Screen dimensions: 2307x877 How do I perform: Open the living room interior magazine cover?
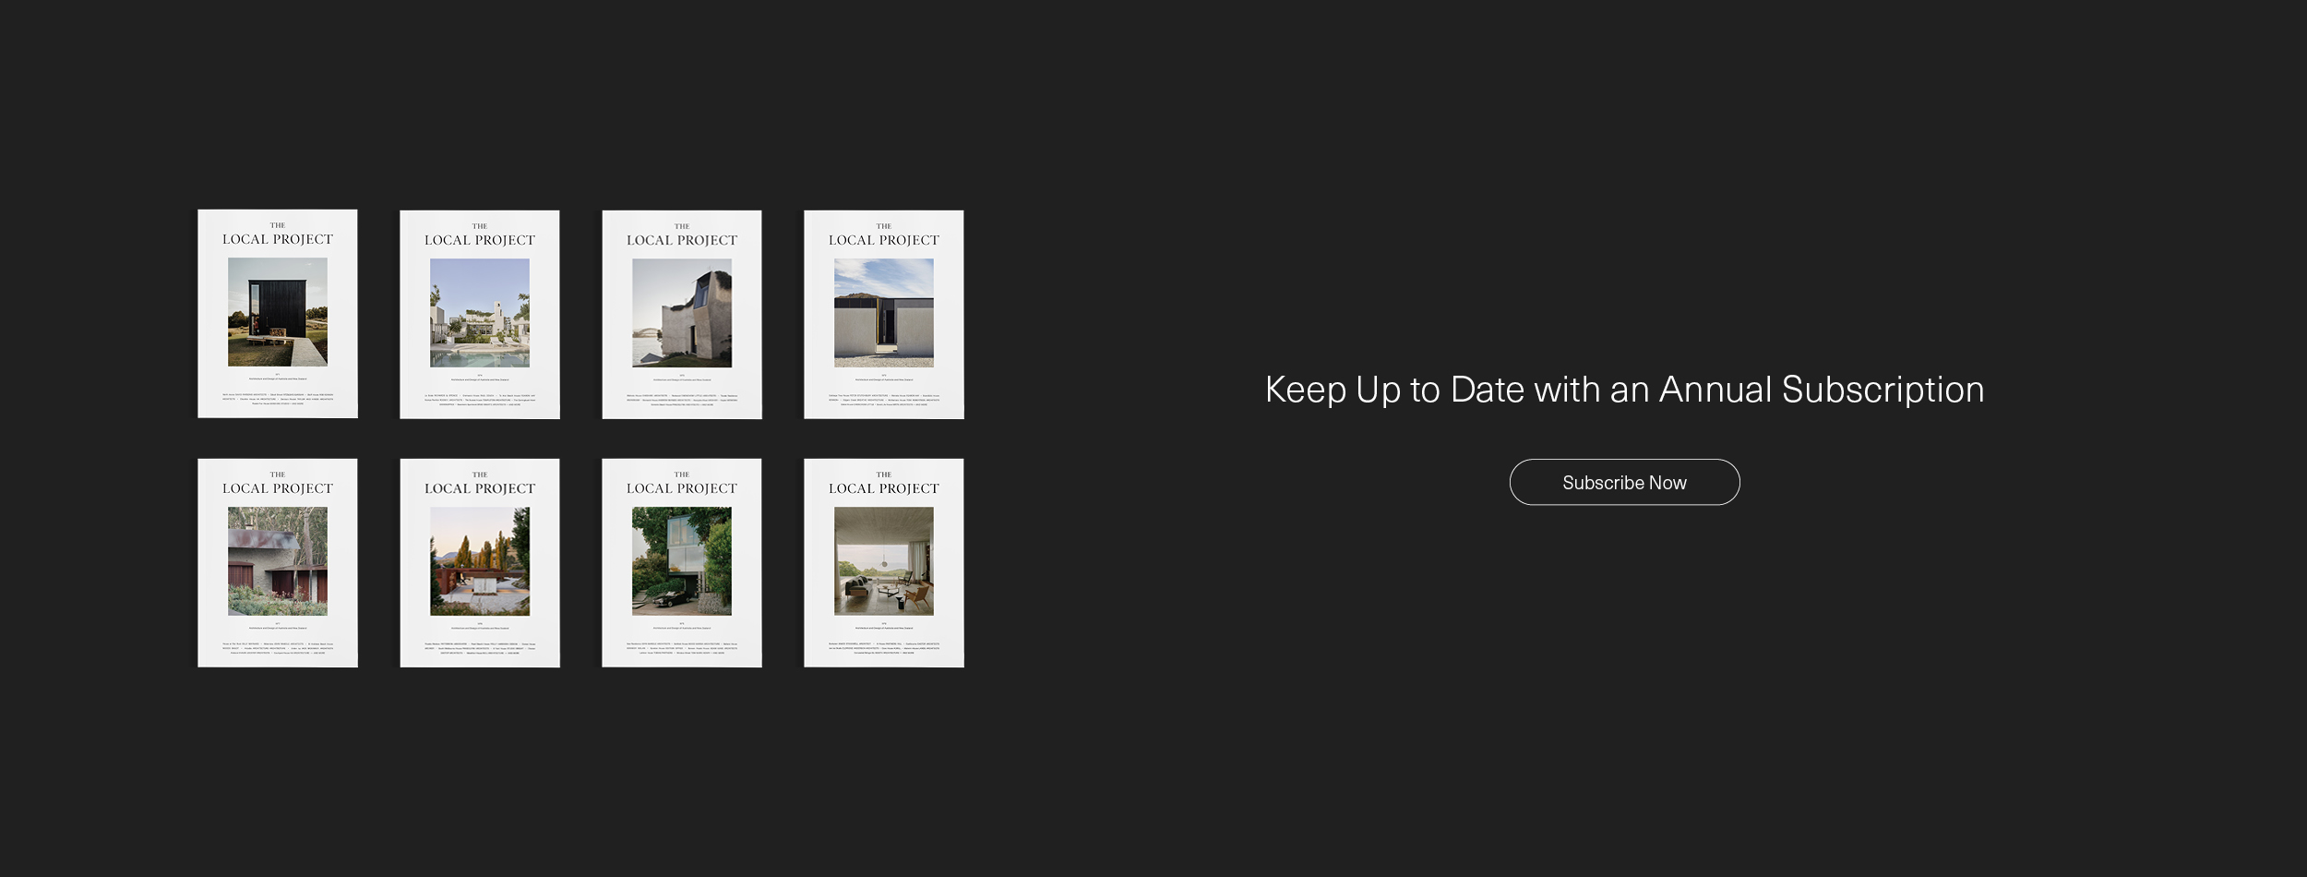click(884, 563)
